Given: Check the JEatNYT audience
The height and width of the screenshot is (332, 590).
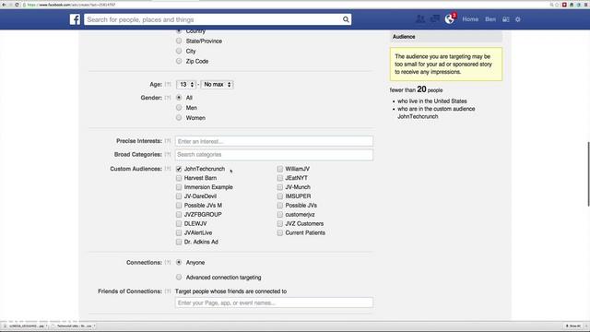Looking at the screenshot, I should click(x=280, y=178).
